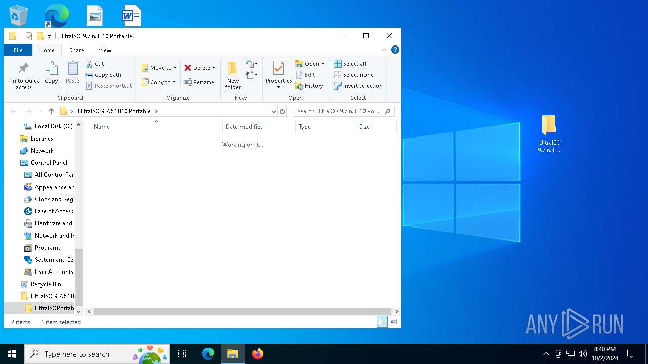Screen dimensions: 648x364
Task: Click the horizontal scrollbar
Action: 242,312
